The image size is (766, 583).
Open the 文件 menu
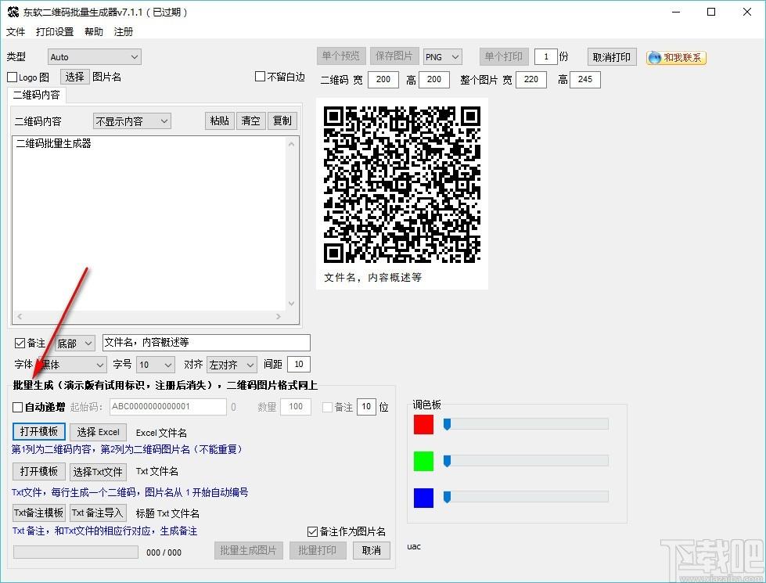click(16, 32)
